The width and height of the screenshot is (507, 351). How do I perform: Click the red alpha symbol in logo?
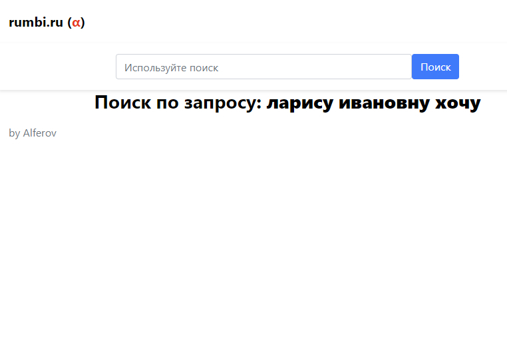tap(77, 23)
